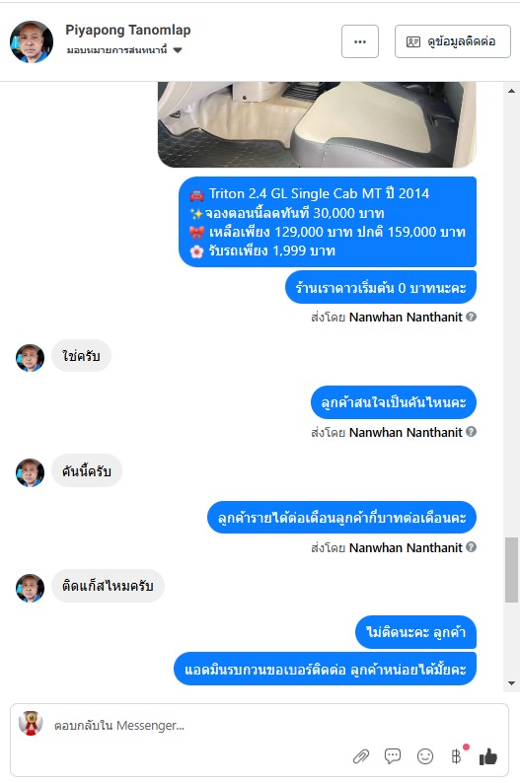Click the scrollbar up arrow
The height and width of the screenshot is (783, 520).
coord(511,91)
